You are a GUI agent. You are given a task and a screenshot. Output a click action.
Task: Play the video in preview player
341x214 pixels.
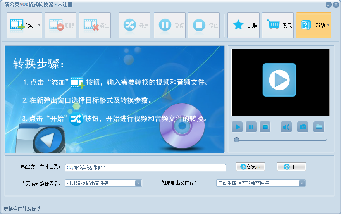pyautogui.click(x=237, y=127)
